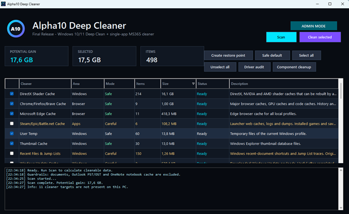The height and width of the screenshot is (214, 349).
Task: Select the User Temp row name
Action: pyautogui.click(x=28, y=134)
